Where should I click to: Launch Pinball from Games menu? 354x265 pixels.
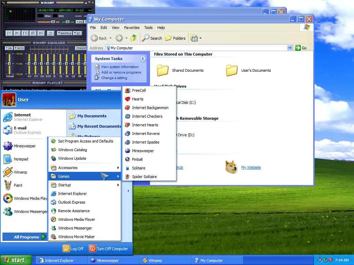[149, 159]
